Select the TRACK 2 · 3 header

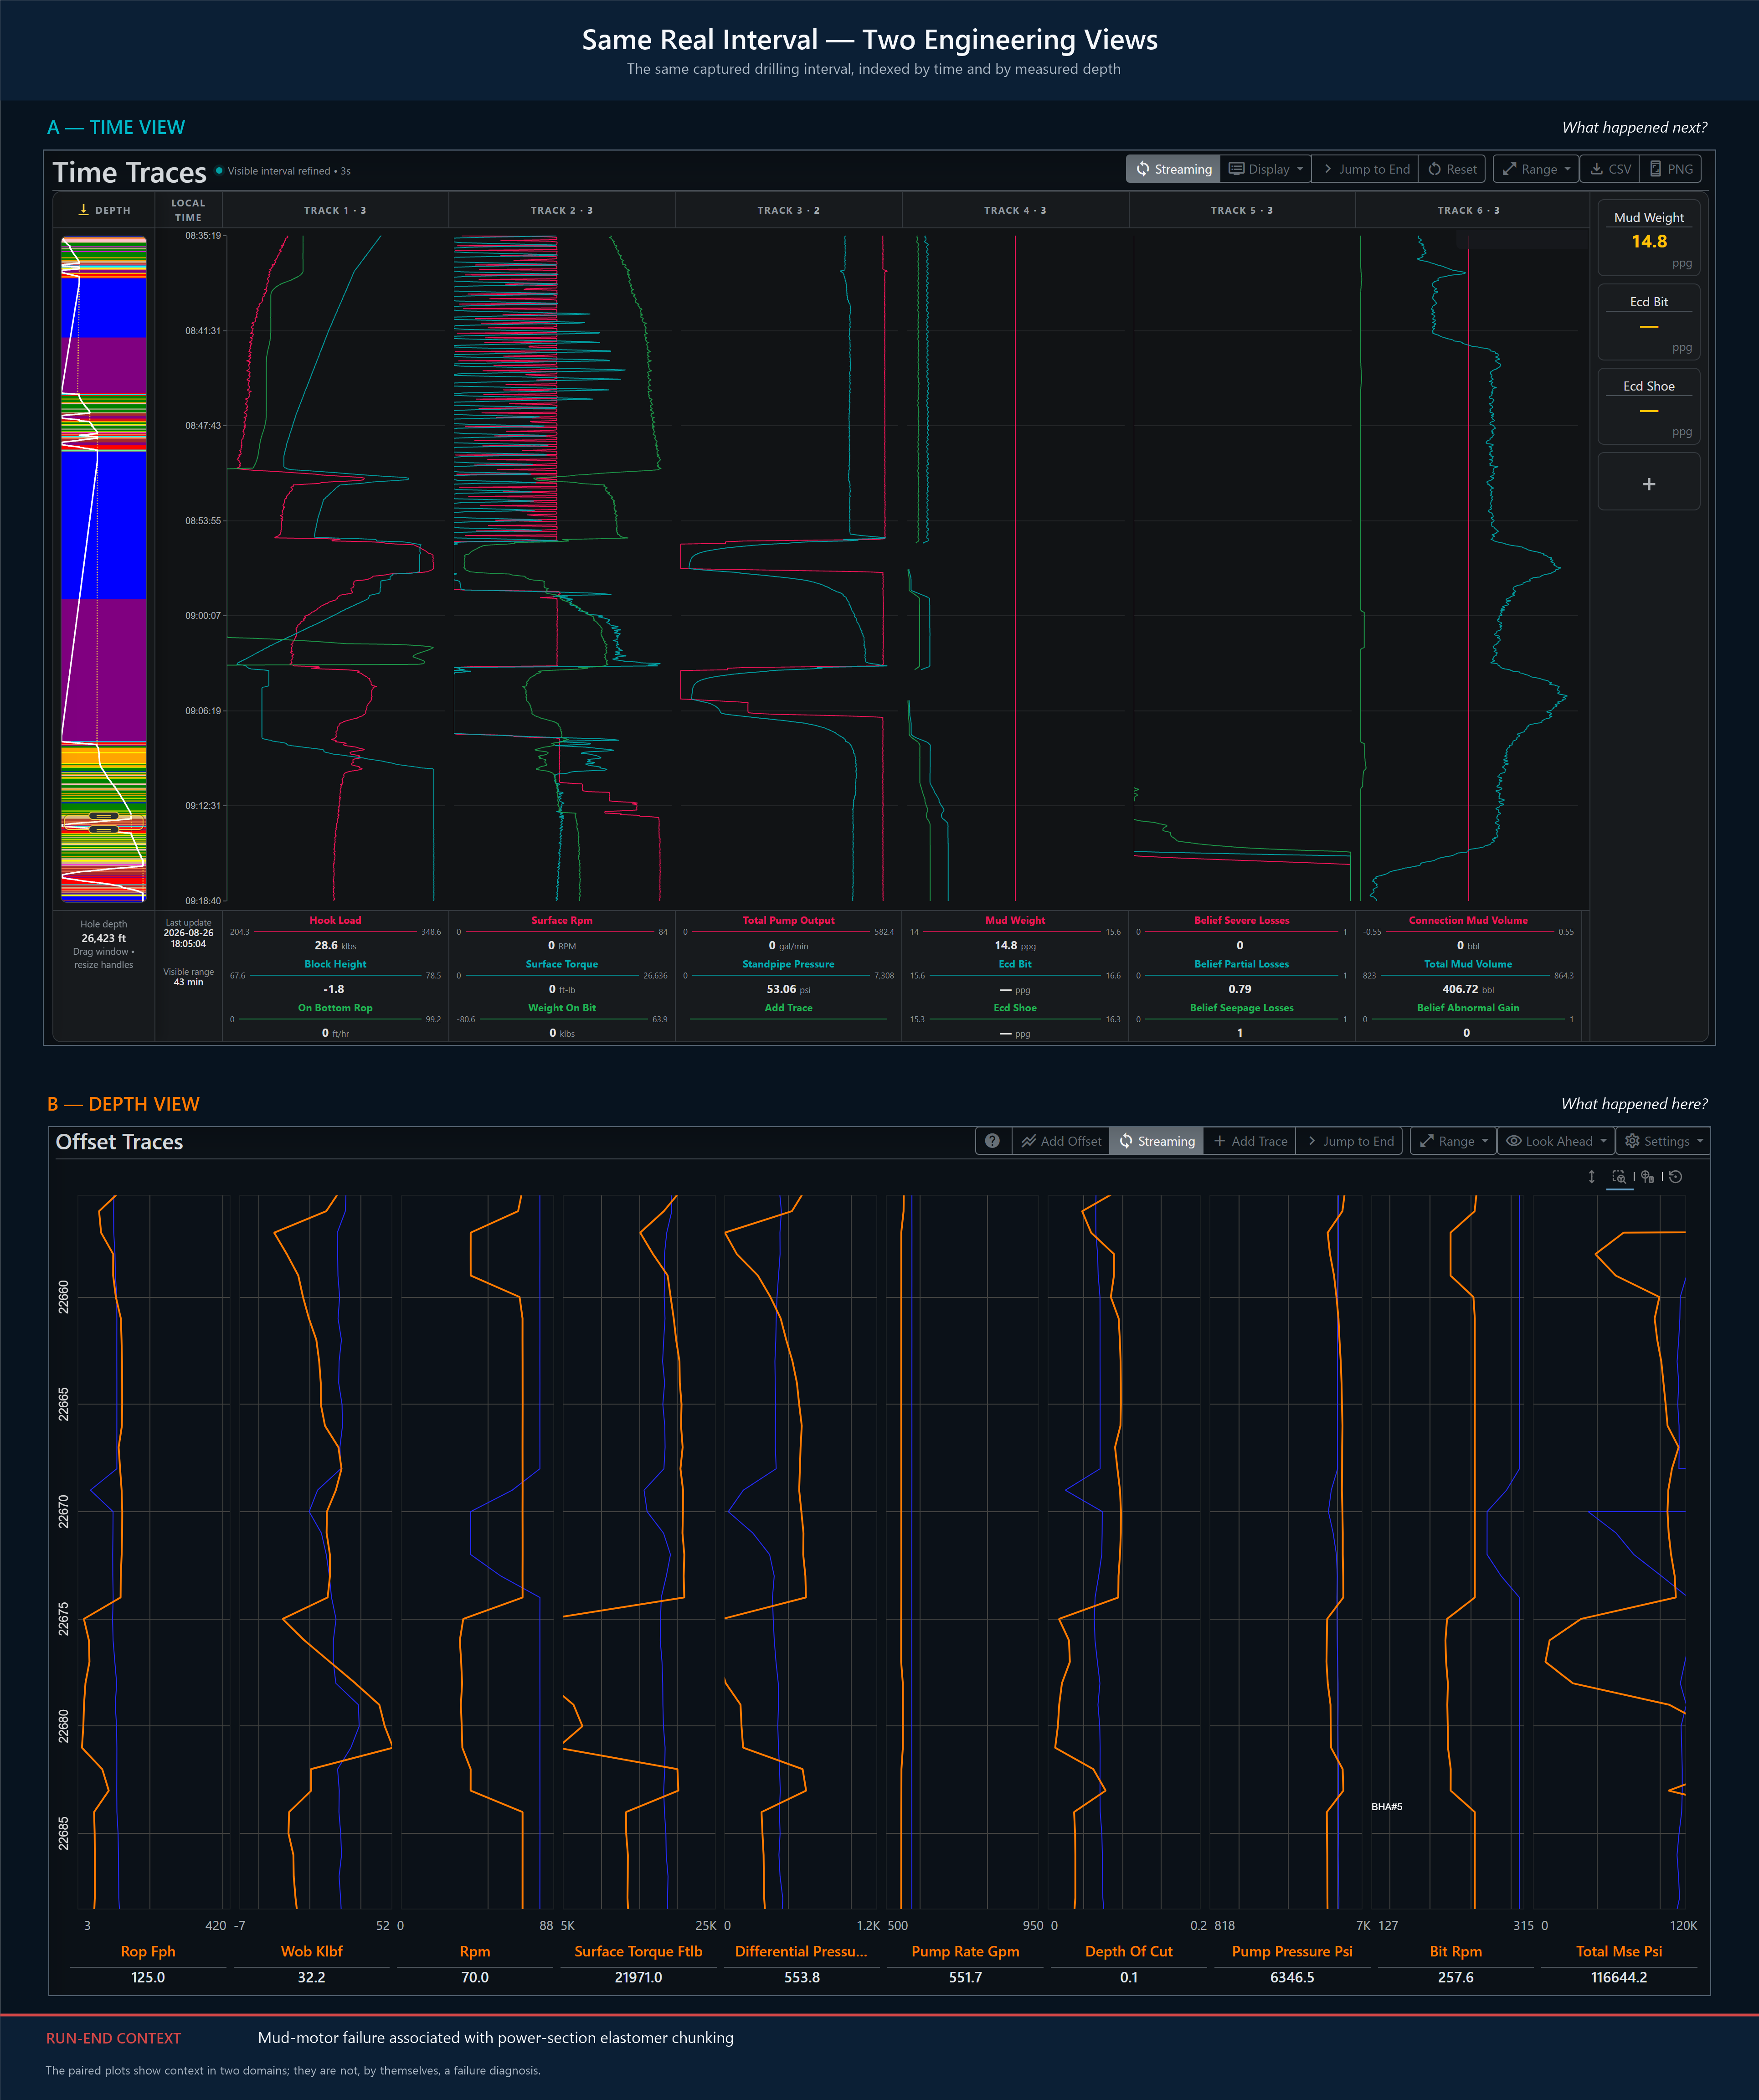coord(562,210)
